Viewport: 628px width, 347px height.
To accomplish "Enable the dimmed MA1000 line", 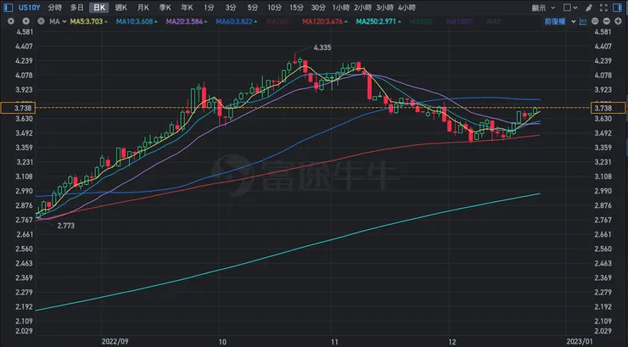I will click(460, 21).
